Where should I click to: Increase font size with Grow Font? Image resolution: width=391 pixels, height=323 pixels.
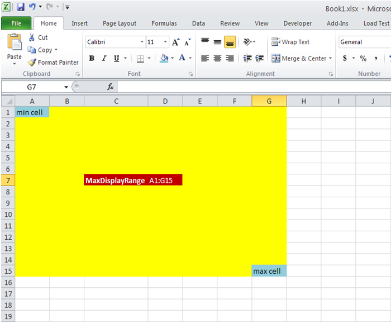coord(176,42)
